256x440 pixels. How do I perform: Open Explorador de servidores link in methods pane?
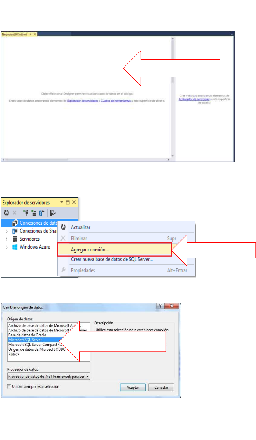tap(194, 99)
